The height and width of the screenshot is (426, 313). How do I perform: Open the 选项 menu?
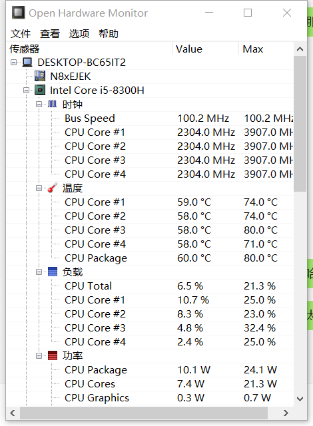point(79,34)
